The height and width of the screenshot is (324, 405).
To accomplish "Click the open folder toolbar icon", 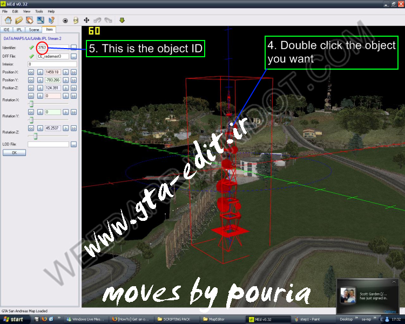I will (19, 20).
